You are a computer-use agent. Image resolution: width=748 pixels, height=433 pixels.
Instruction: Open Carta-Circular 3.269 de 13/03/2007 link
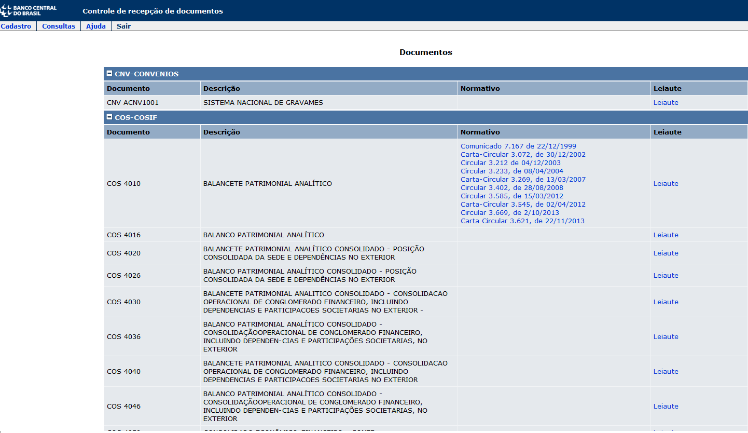point(523,179)
